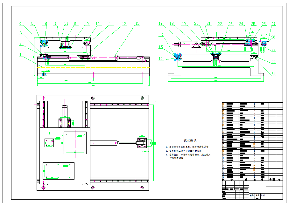Click balloon 31 in the right side view
The image size is (288, 205).
pos(274,74)
